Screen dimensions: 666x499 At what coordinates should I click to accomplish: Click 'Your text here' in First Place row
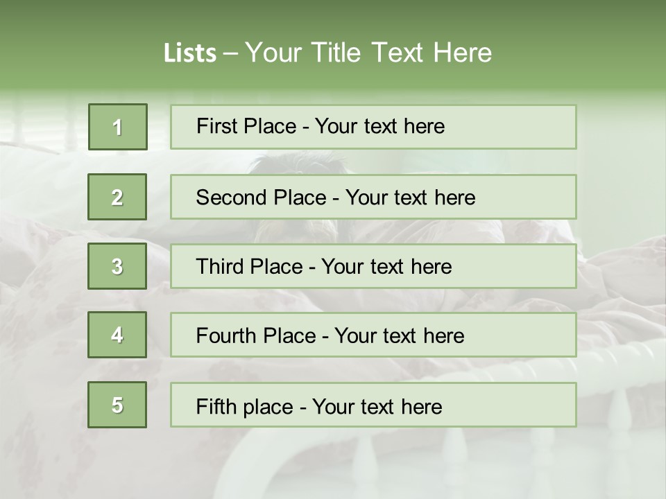(379, 126)
